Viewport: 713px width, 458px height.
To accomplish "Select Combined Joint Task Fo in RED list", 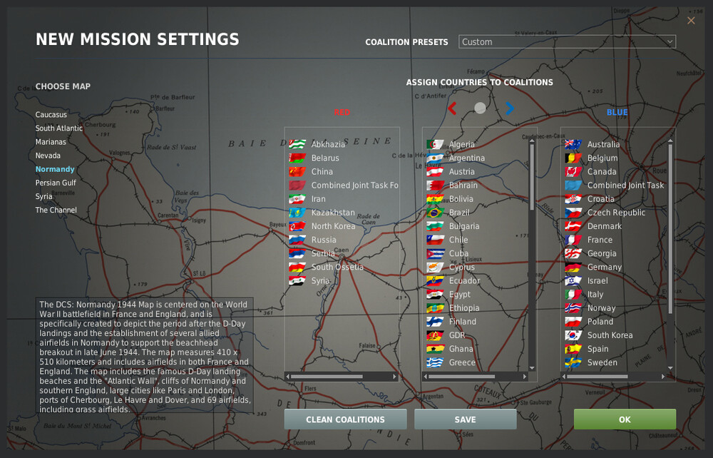I will pos(354,185).
